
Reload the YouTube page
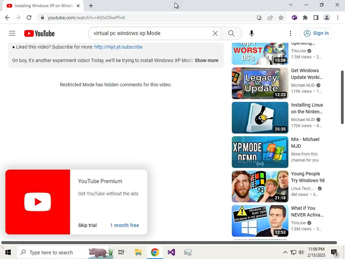click(29, 18)
